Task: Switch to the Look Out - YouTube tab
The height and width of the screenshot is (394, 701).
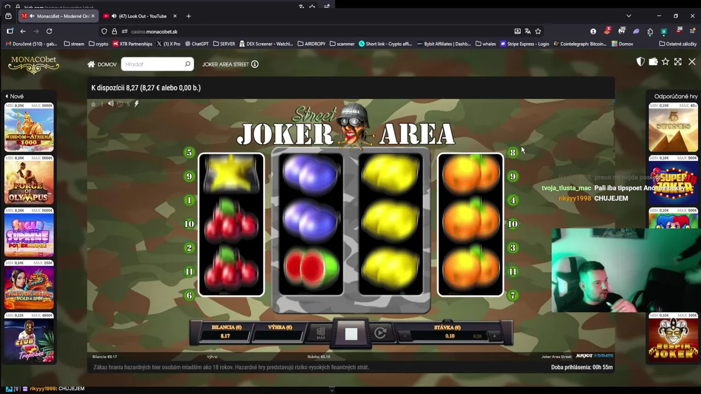Action: click(x=140, y=16)
